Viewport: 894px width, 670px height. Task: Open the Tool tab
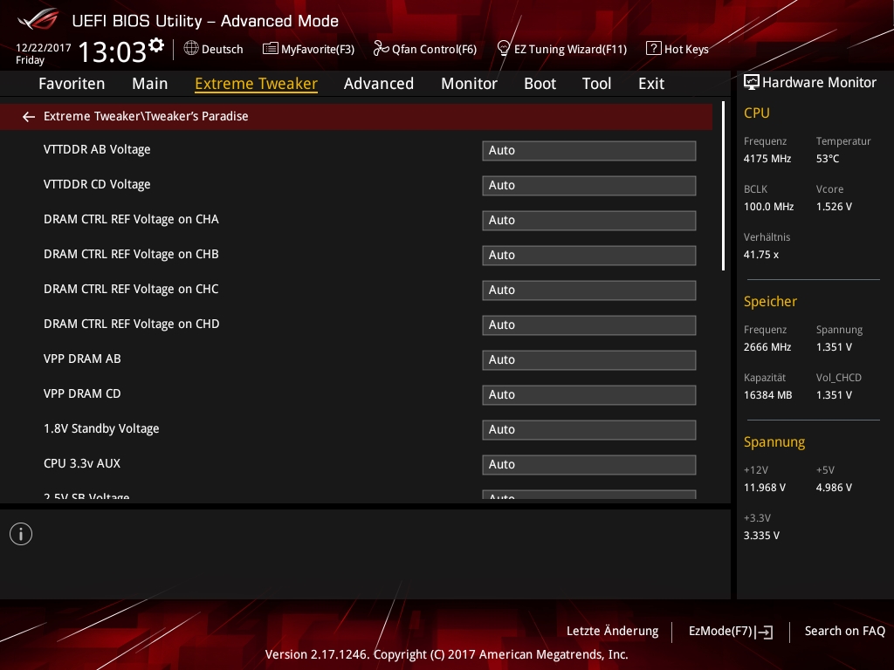coord(596,84)
